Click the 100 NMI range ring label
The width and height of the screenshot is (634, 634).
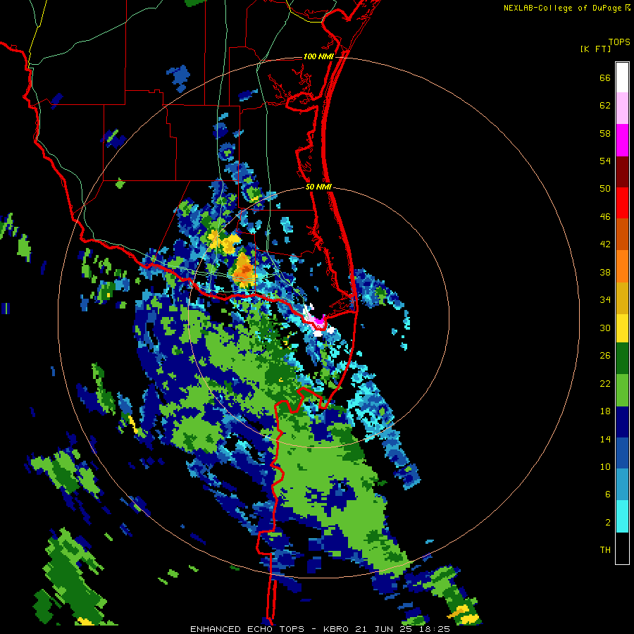[318, 56]
